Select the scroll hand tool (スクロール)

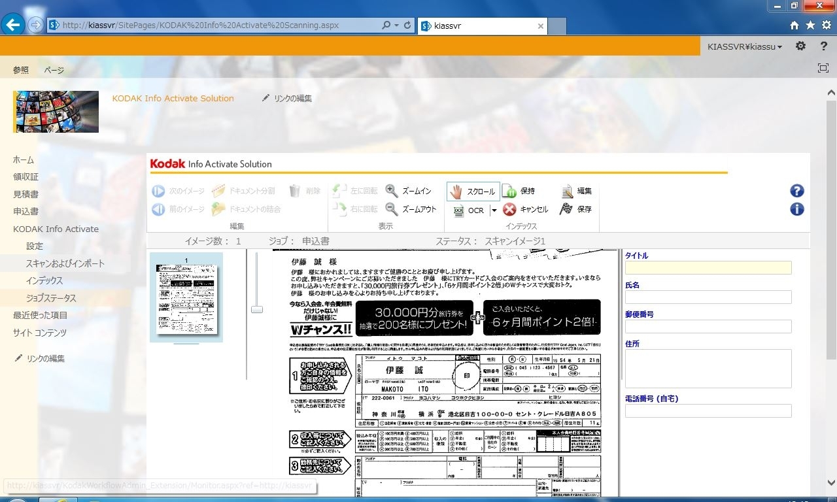coord(473,192)
